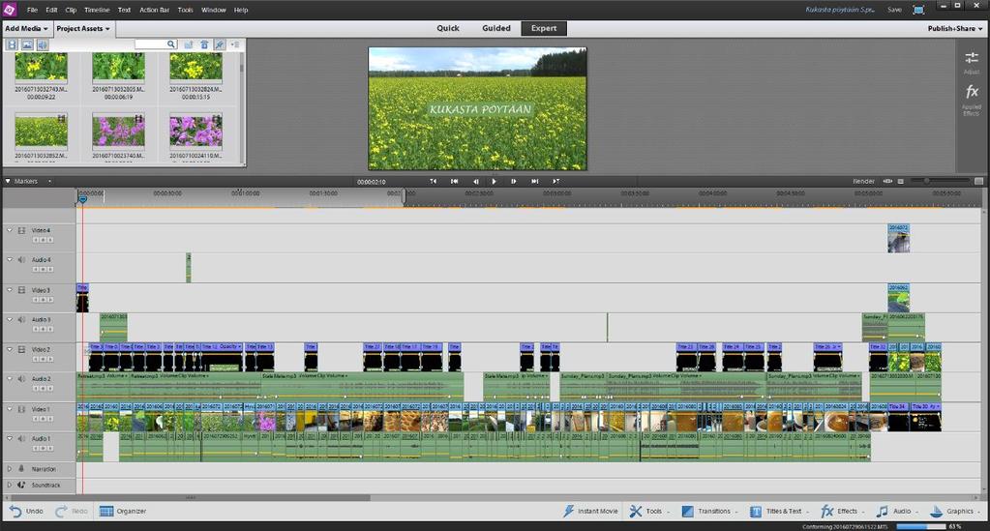990x531 pixels.
Task: Collapse the Video 3 track
Action: [9, 290]
